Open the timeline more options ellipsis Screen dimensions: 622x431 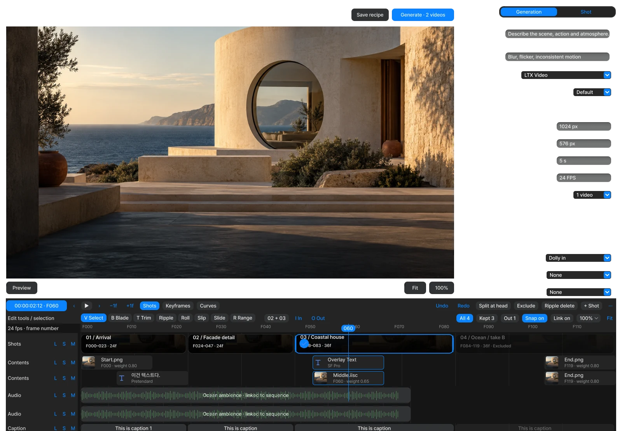(x=610, y=306)
